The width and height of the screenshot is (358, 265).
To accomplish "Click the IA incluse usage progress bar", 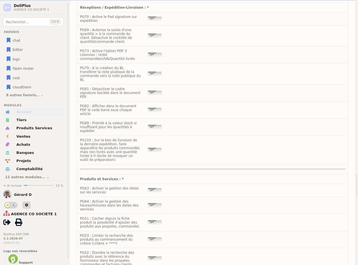I will (39, 186).
